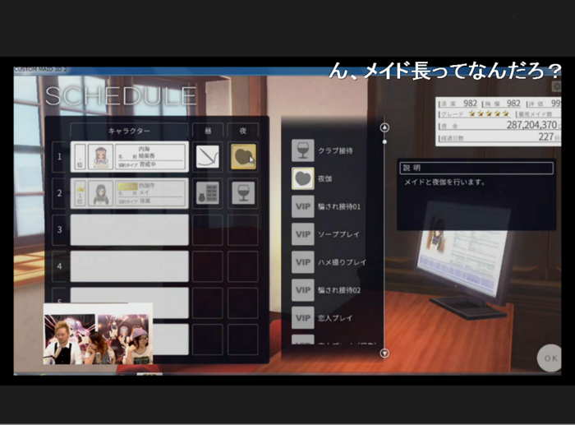Image resolution: width=575 pixels, height=425 pixels.
Task: Choose the VIP icon for 騙され接待02
Action: 303,290
